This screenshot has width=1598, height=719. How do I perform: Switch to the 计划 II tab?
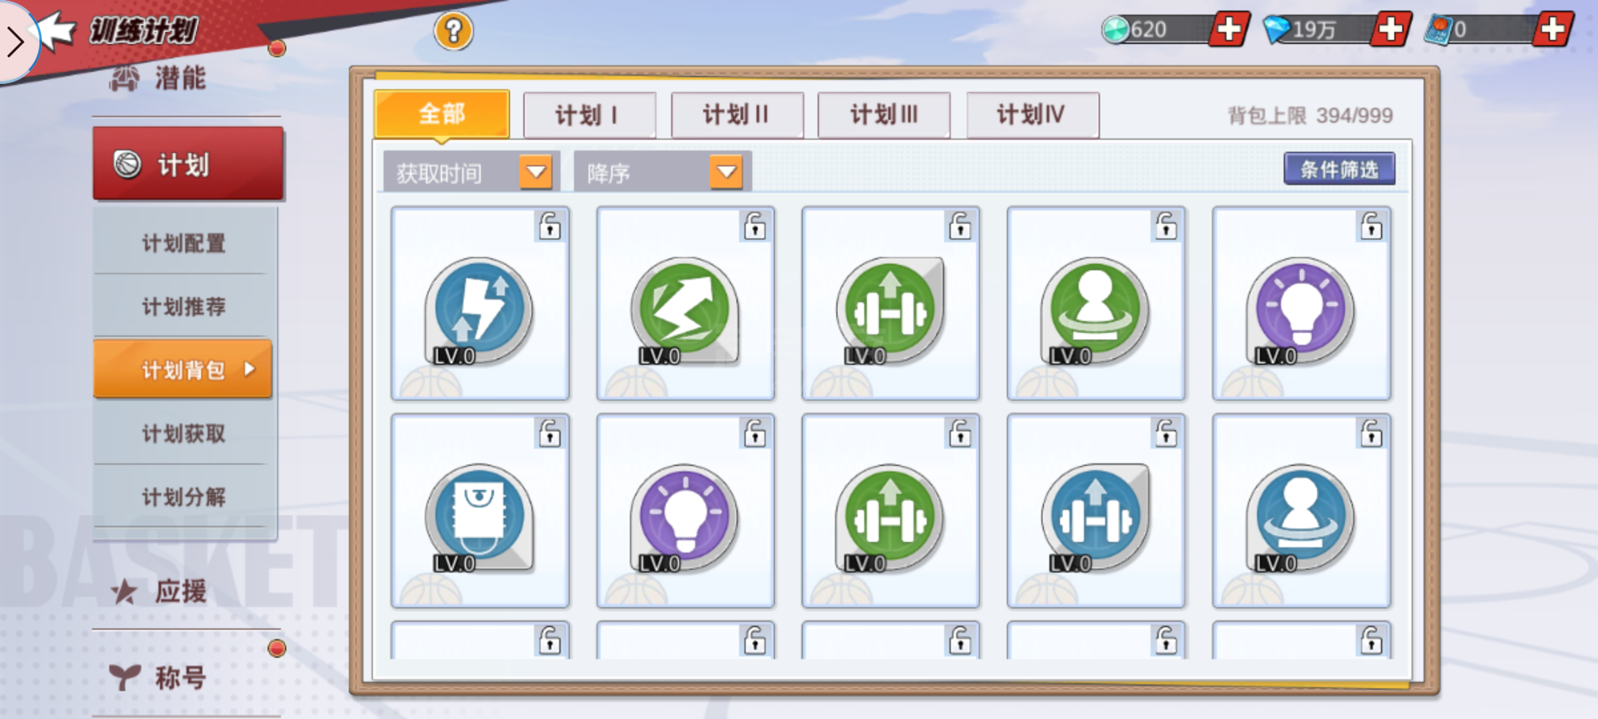pos(736,115)
